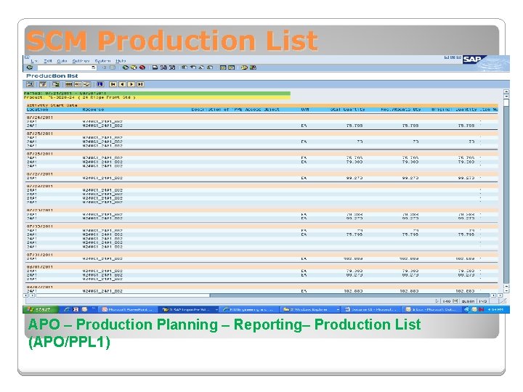Click the Previous Page icon in standard toolbar
The height and width of the screenshot is (392, 523).
click(192, 68)
